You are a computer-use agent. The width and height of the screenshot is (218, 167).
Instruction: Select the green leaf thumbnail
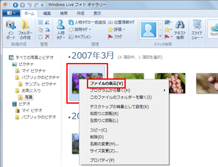pyautogui.click(x=128, y=76)
